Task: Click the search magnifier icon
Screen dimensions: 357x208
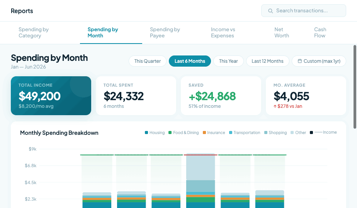Action: [270, 11]
